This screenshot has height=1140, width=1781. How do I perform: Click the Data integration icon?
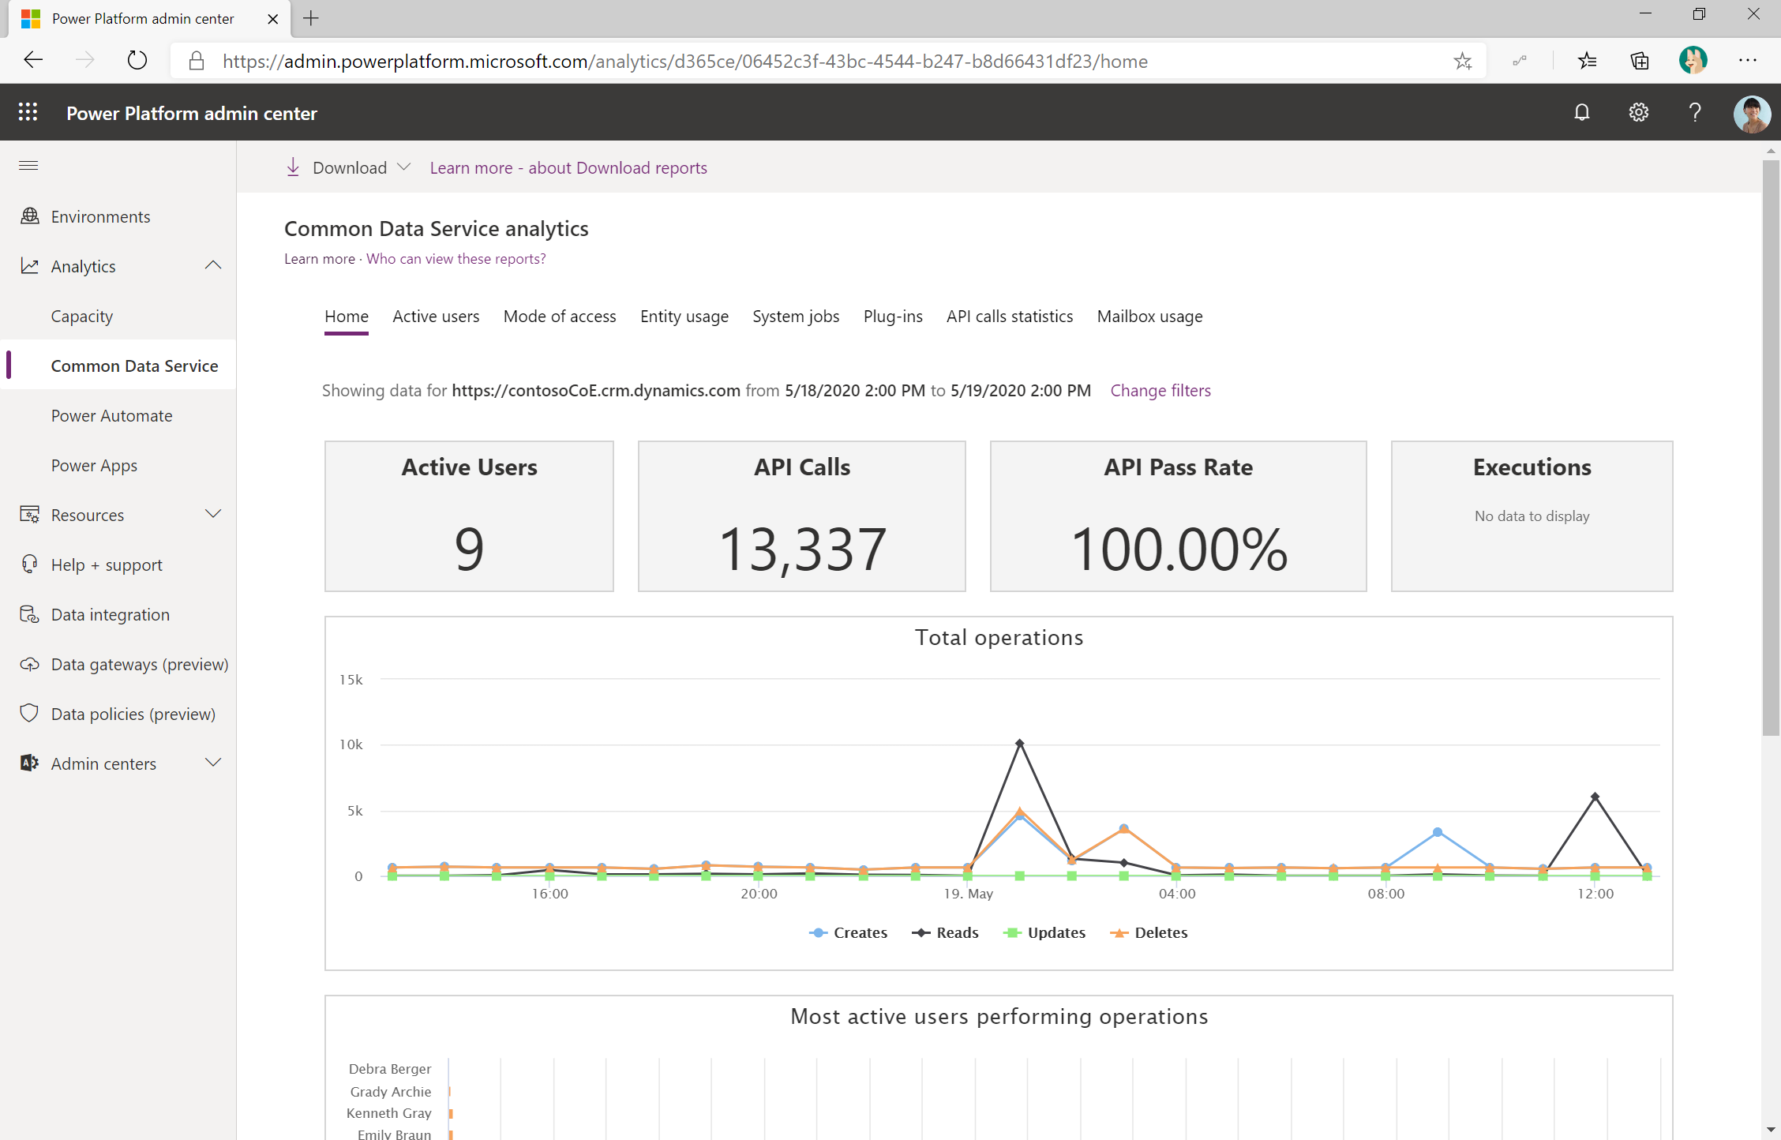(28, 613)
